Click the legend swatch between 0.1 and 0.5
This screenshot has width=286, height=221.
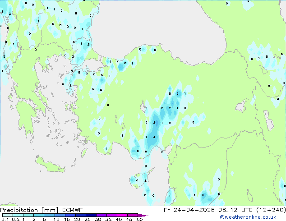click(x=8, y=215)
